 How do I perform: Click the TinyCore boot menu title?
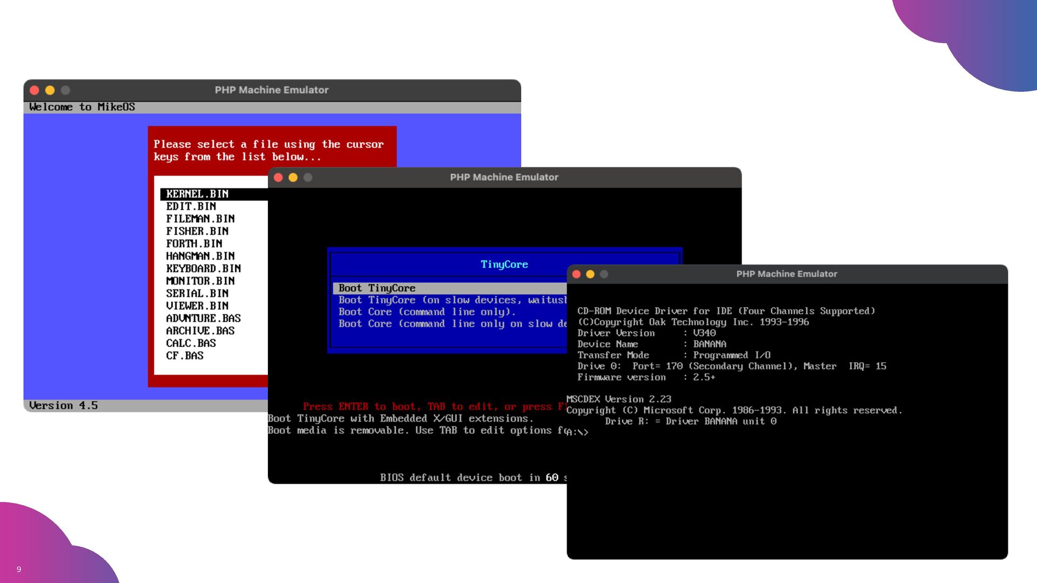504,264
